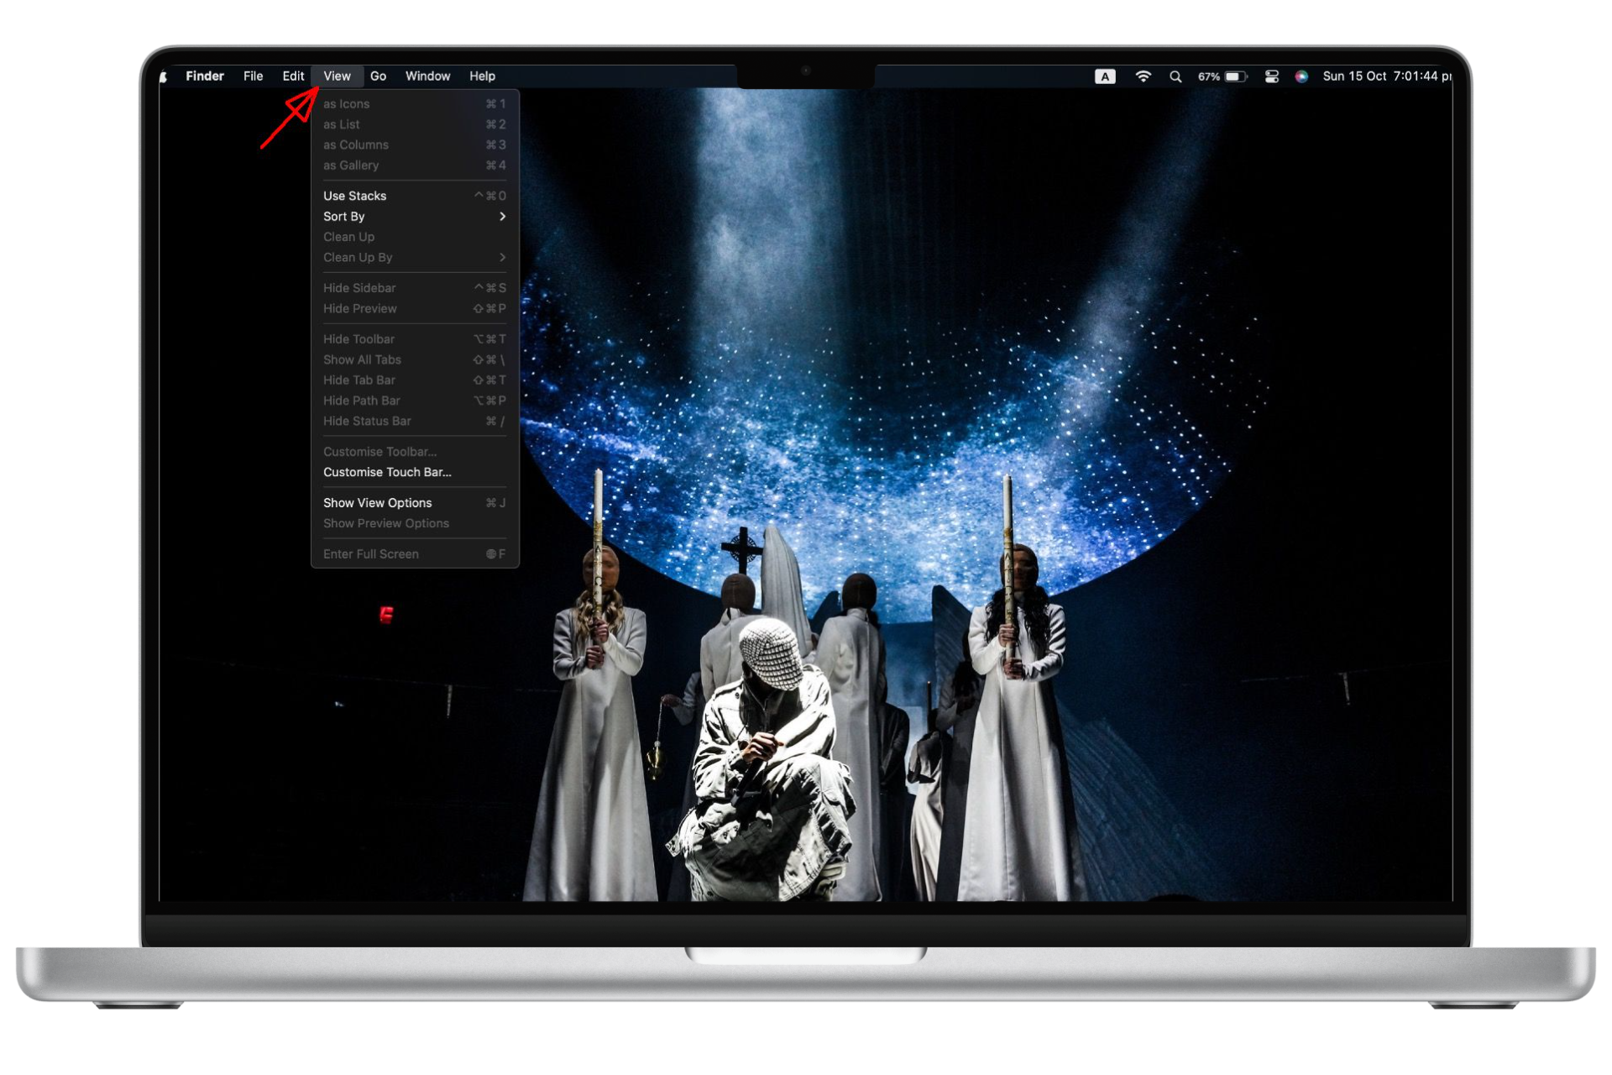This screenshot has height=1075, width=1612.
Task: Click the battery status icon
Action: pos(1235,76)
